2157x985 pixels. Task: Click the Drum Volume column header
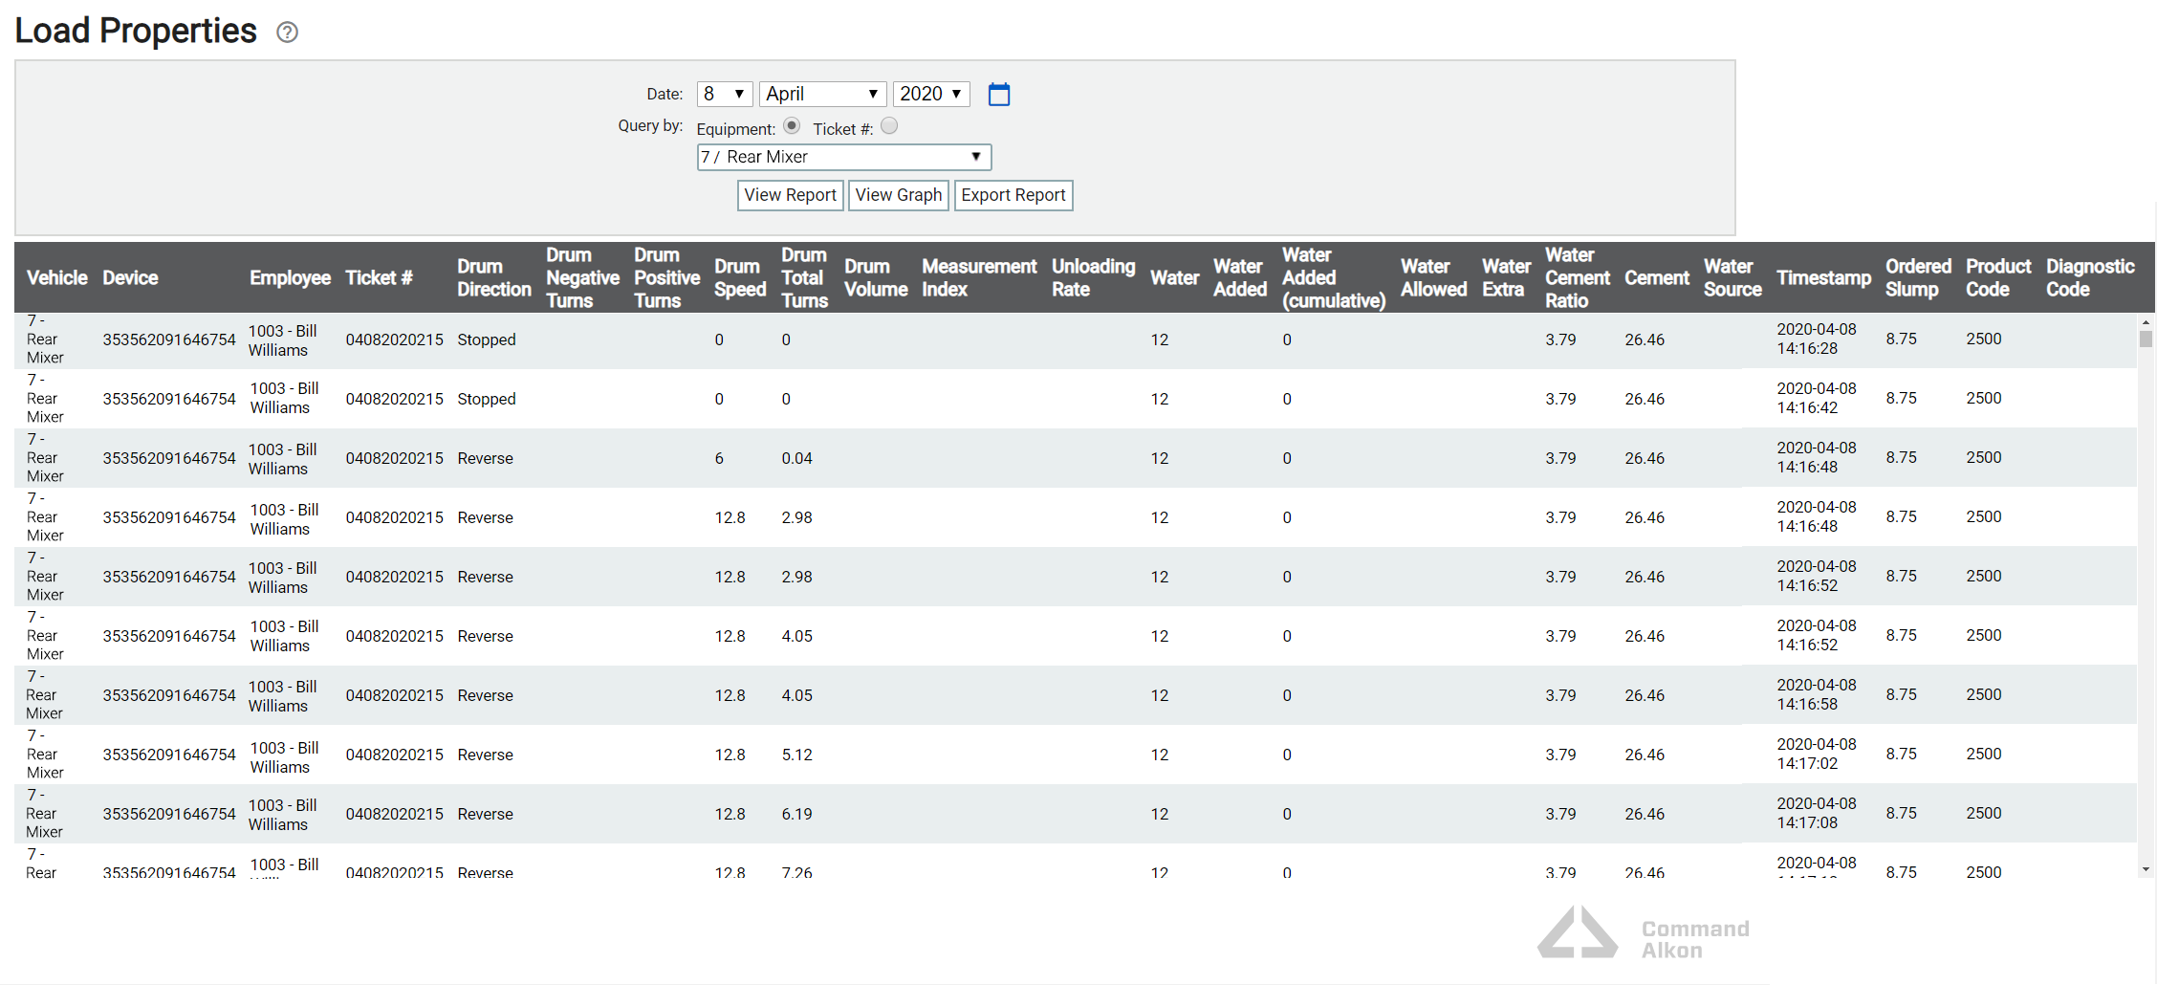coord(876,277)
